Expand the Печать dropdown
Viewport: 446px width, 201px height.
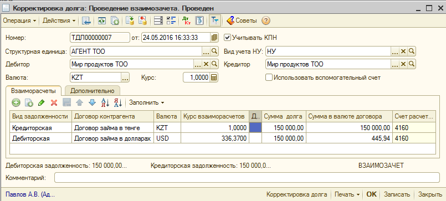pos(347,194)
